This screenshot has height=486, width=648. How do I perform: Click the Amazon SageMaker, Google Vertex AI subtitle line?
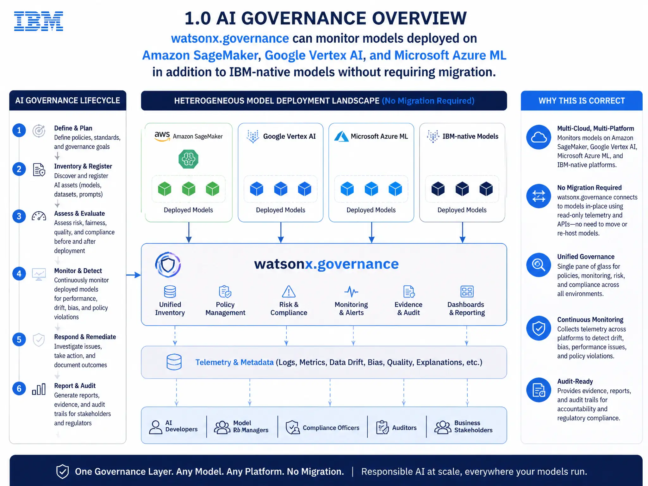(324, 55)
